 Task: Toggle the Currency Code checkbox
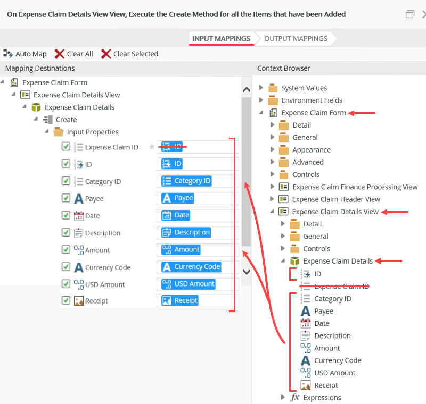point(65,267)
